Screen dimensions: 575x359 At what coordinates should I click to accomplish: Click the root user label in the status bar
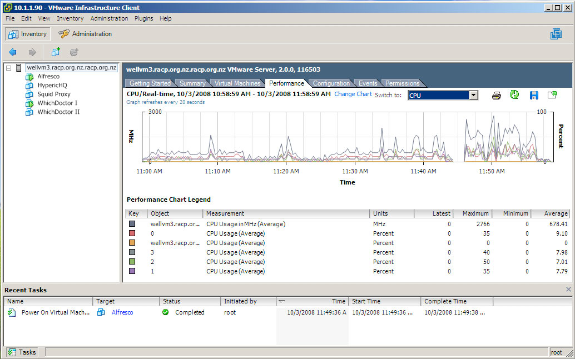click(x=556, y=352)
